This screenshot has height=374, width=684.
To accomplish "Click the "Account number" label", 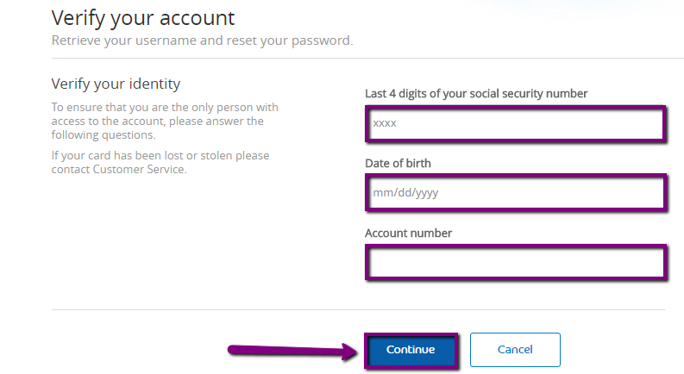I will (x=408, y=233).
